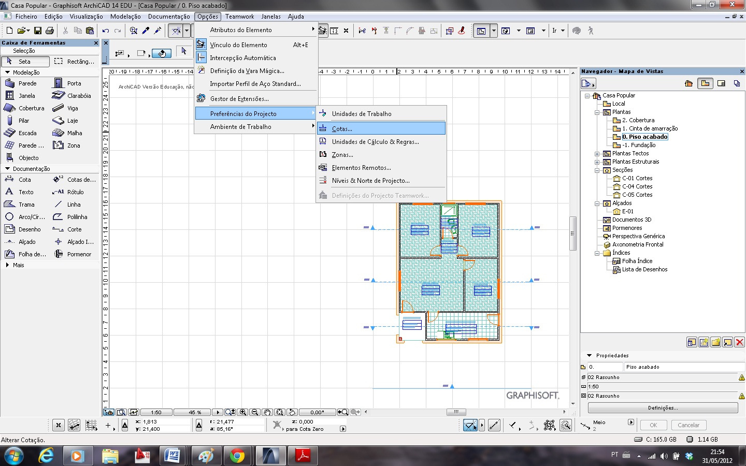Select the Corte section tool

(74, 229)
